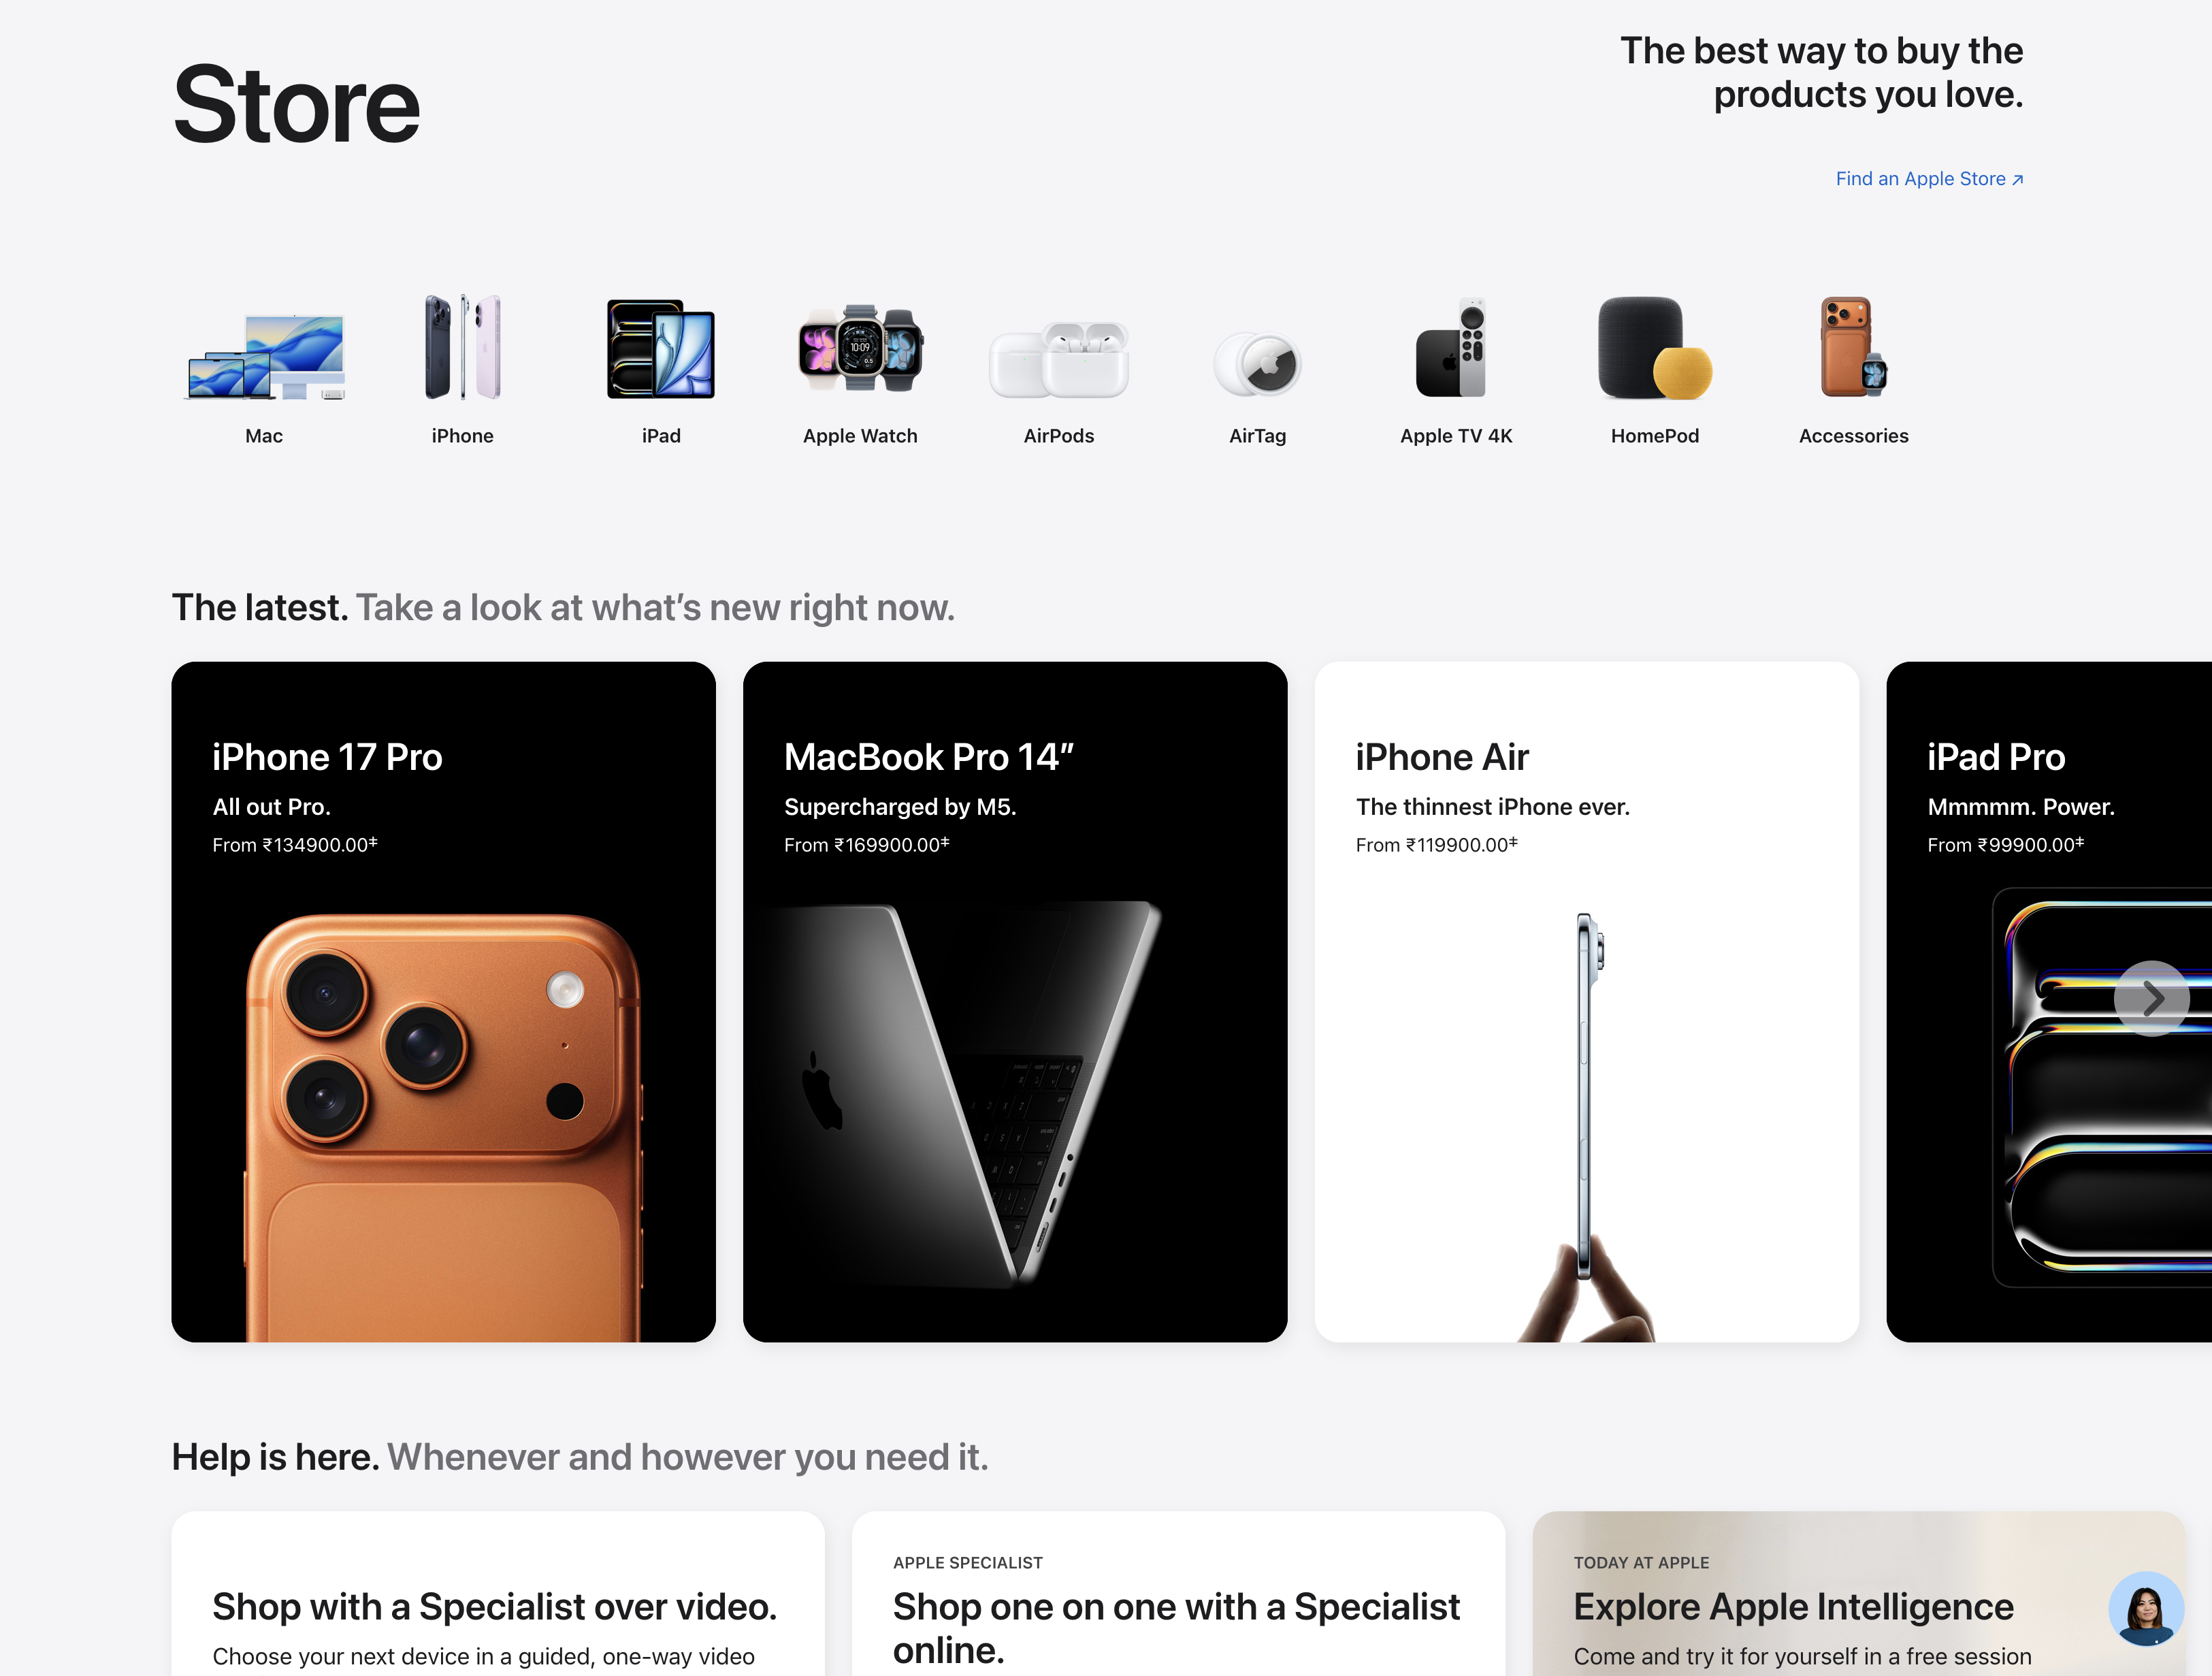2212x1676 pixels.
Task: Open the iPhone 17 Pro card
Action: coord(443,1001)
